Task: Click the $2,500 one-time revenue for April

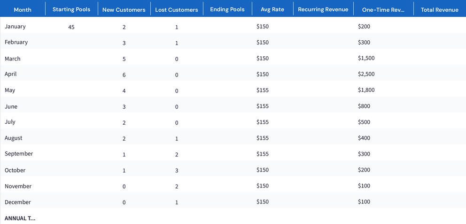Action: (x=366, y=74)
